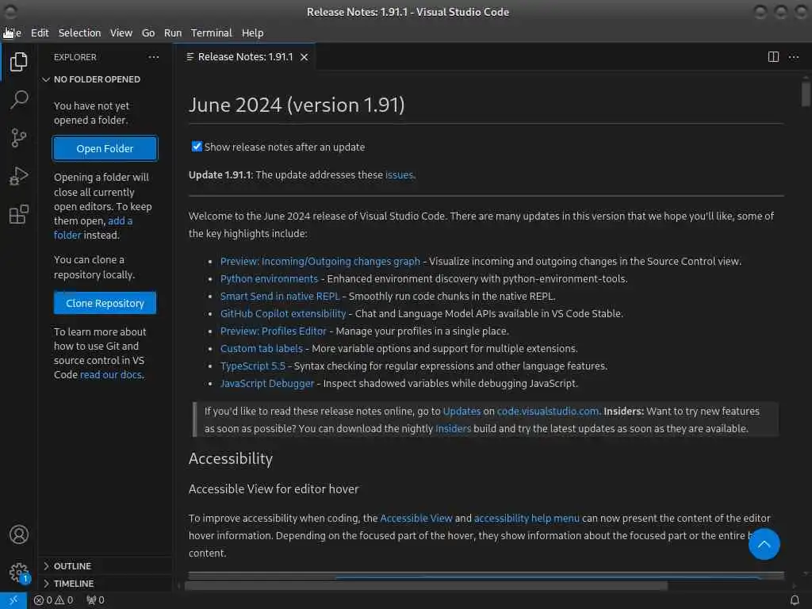The image size is (812, 609).
Task: Click the Open Folder button
Action: pos(105,148)
